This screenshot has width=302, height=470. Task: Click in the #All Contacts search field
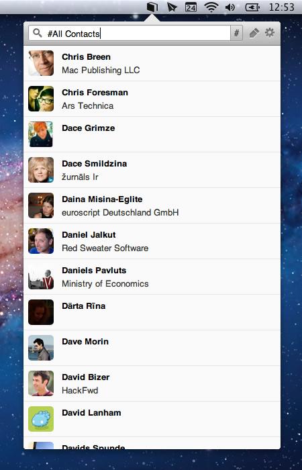tap(130, 33)
